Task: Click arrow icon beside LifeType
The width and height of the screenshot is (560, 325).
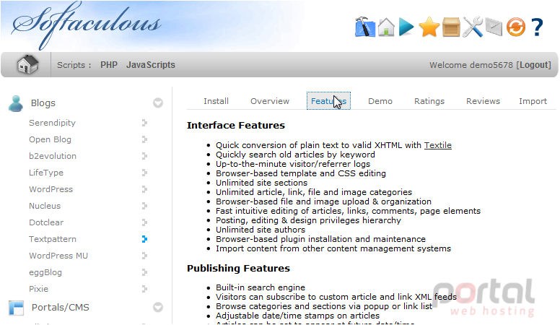Action: pos(144,173)
